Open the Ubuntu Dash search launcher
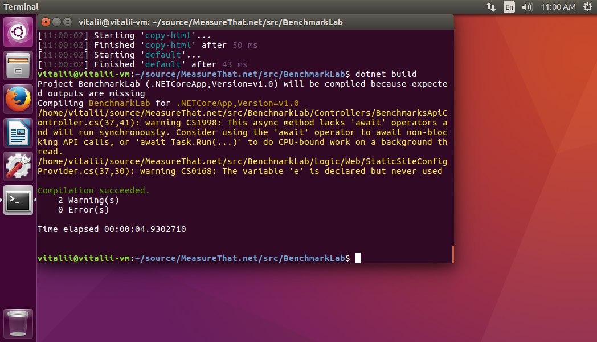This screenshot has width=597, height=342. 18,31
